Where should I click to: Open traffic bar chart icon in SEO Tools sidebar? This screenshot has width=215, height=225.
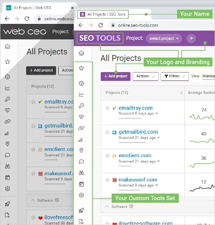[x=80, y=139]
